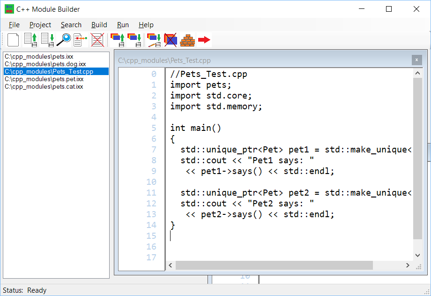Click the open project (stacked windows, up arrow) icon
The height and width of the screenshot is (296, 431).
tap(118, 40)
